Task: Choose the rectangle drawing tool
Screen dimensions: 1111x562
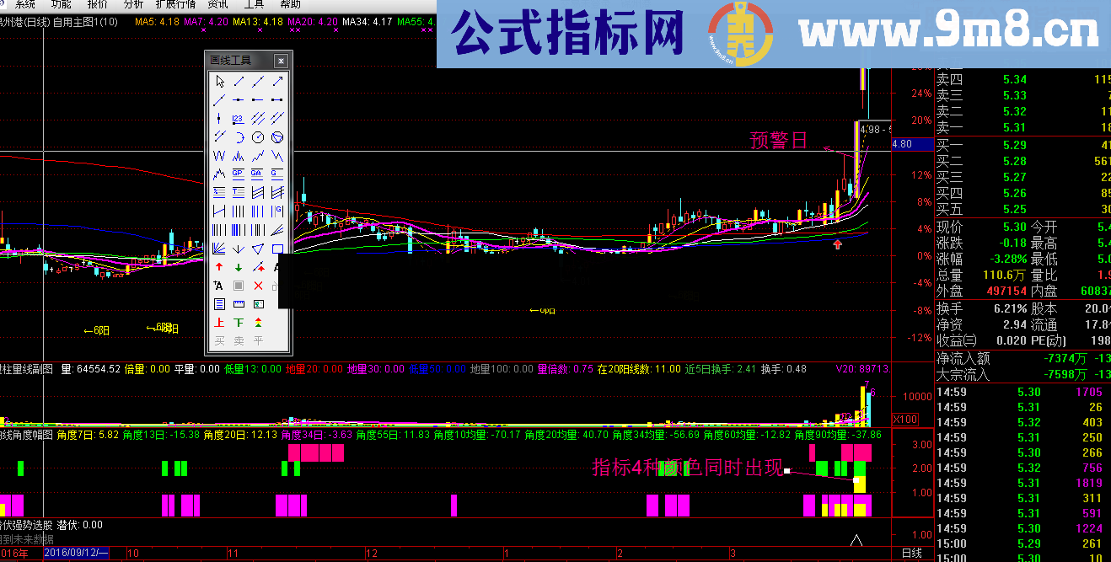Action: tap(276, 248)
